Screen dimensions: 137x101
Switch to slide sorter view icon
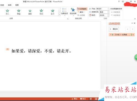[96, 99]
